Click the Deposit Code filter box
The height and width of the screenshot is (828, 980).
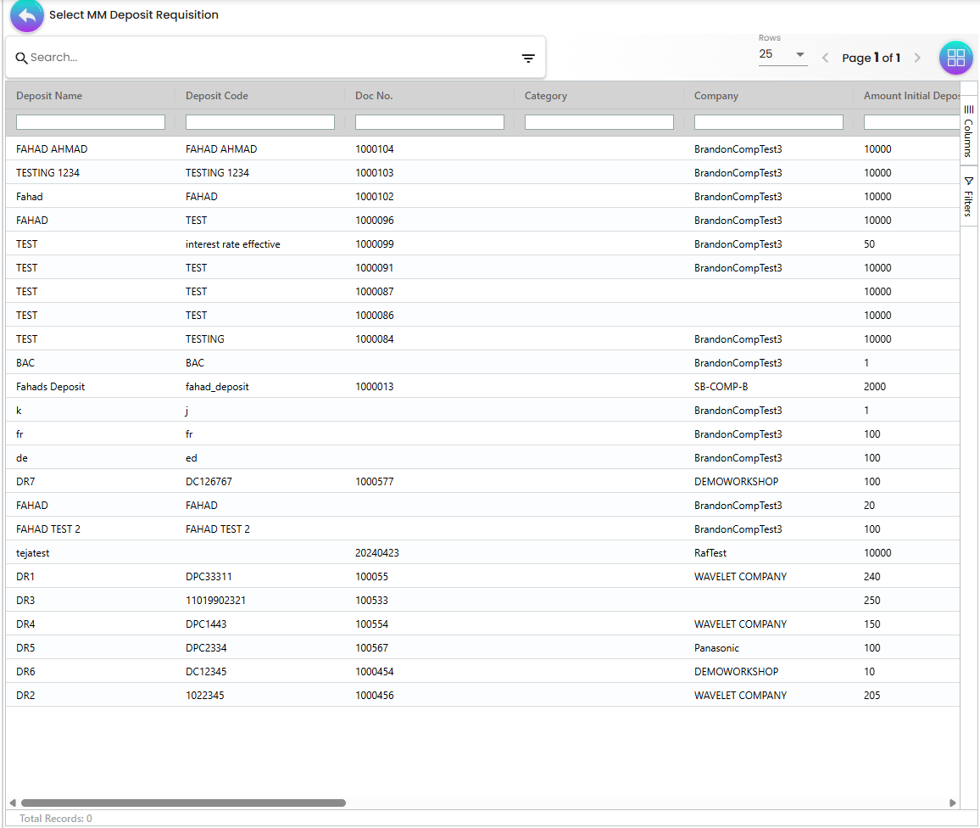[260, 122]
